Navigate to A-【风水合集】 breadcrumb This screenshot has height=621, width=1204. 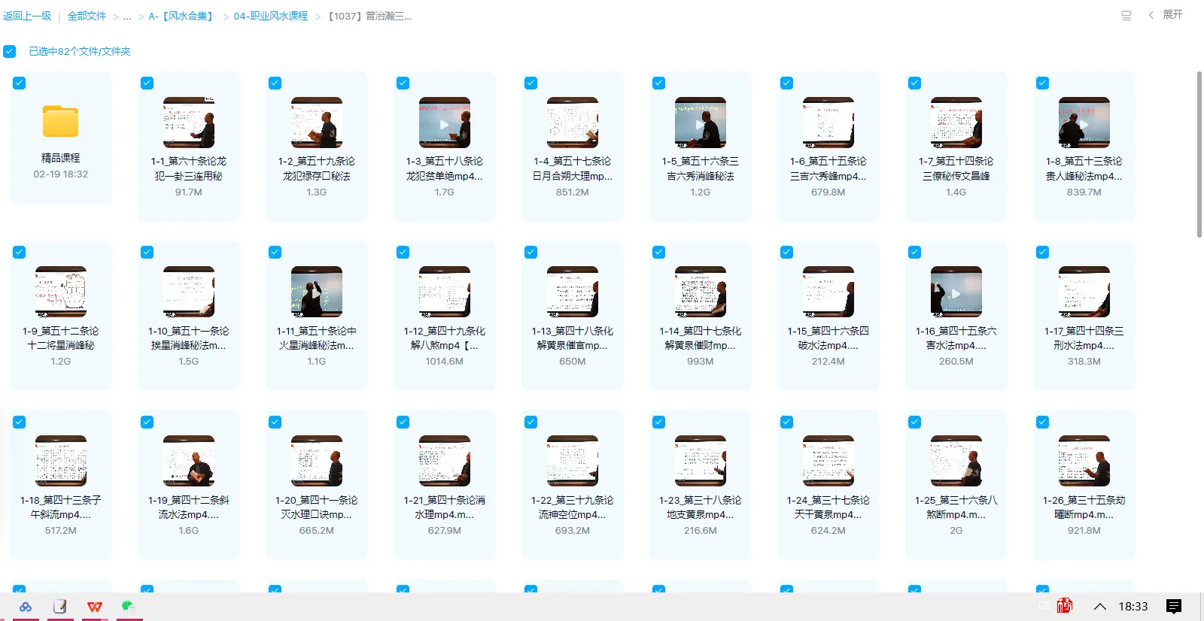pyautogui.click(x=183, y=16)
